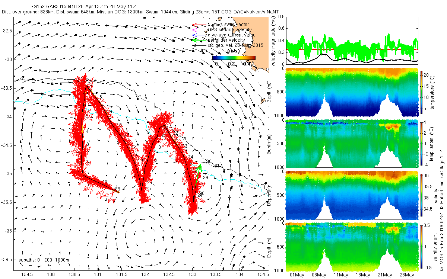Viewport: 447px width, 279px height.
Task: Click the salinity depth section panel
Action: pos(352,195)
